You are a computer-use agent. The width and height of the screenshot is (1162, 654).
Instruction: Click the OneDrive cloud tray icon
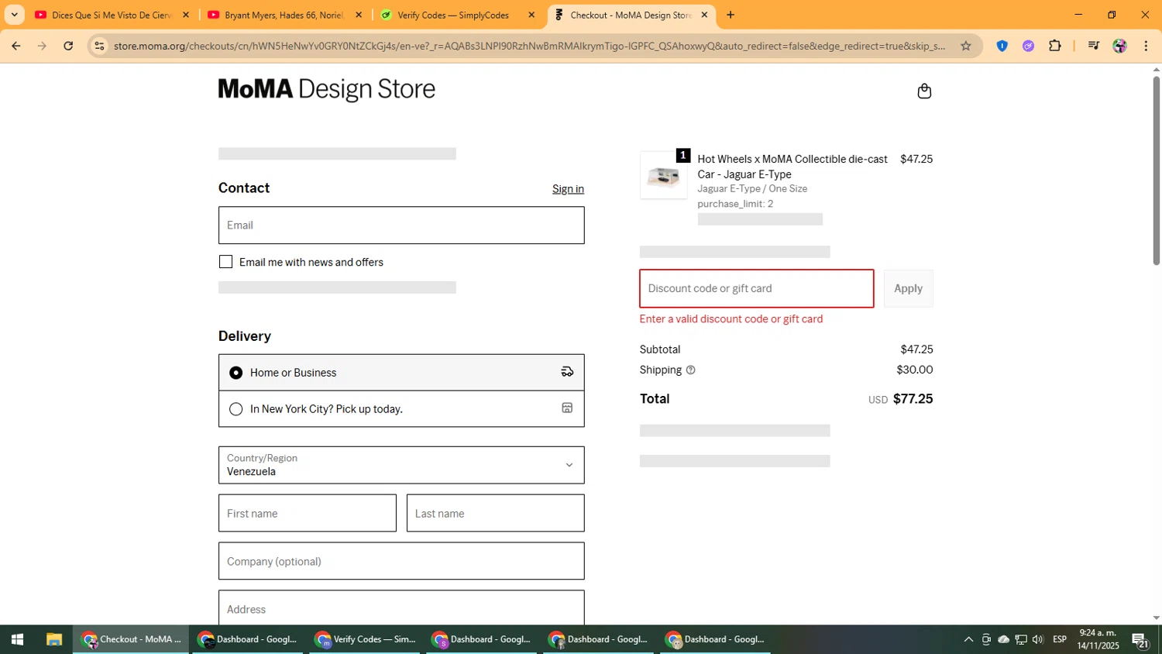1003,639
